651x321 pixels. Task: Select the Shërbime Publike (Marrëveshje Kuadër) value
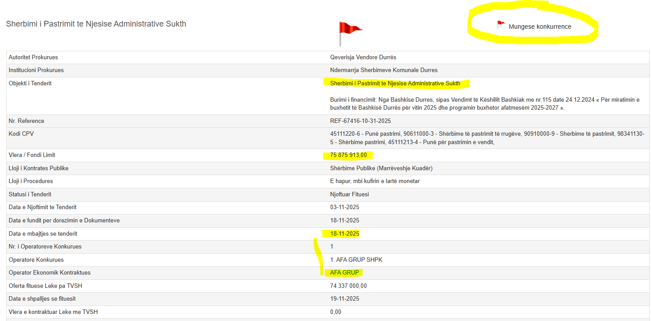(381, 168)
